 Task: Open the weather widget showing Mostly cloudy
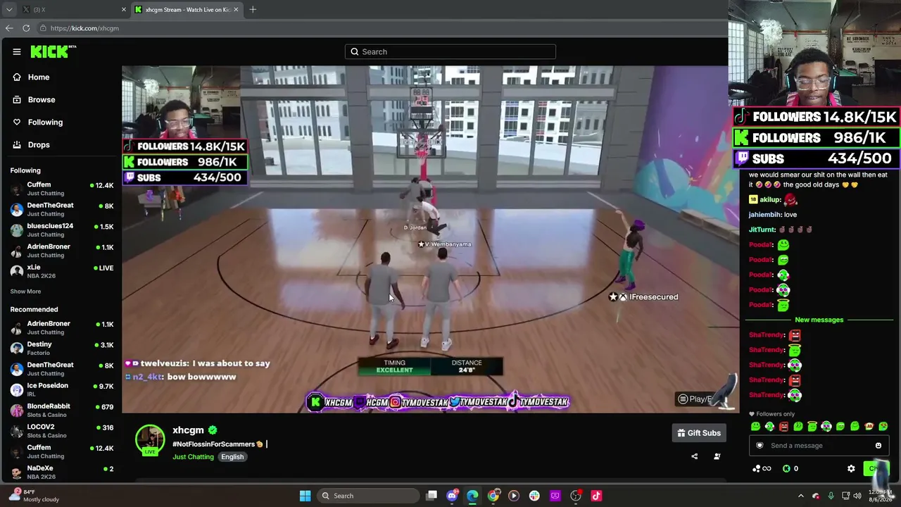34,496
